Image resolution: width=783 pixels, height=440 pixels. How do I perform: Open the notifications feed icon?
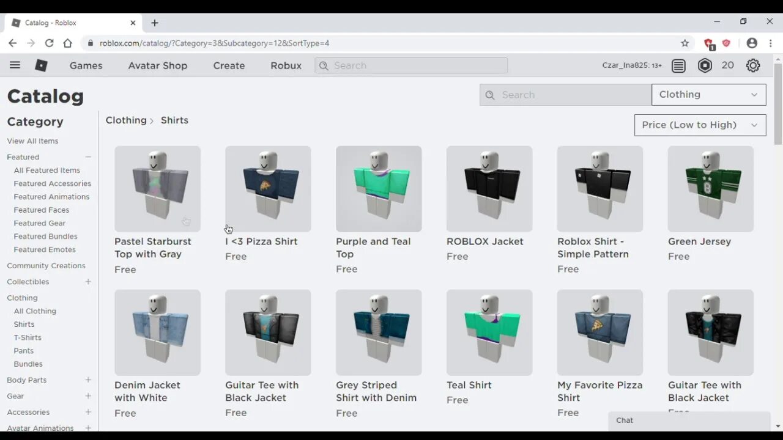[678, 65]
